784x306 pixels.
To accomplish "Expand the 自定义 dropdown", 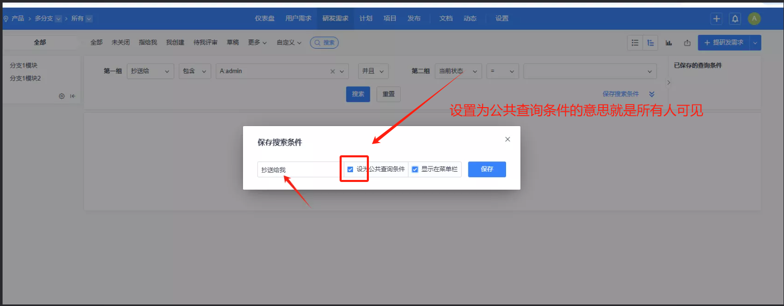I will coord(289,43).
